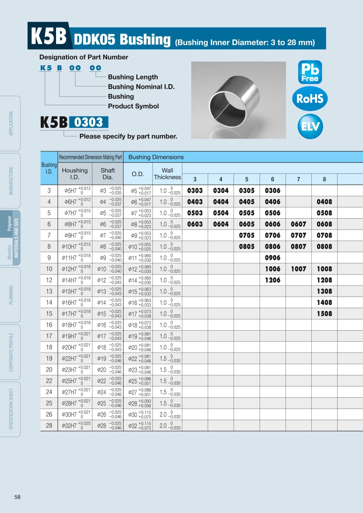This screenshot has height=513, width=363.
Task: Click the Bushing Nominal I.D. label
Action: (142, 87)
